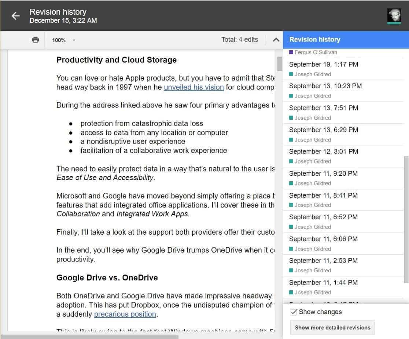The height and width of the screenshot is (339, 409).
Task: Click the 'Total: 4 edits' label
Action: [239, 40]
